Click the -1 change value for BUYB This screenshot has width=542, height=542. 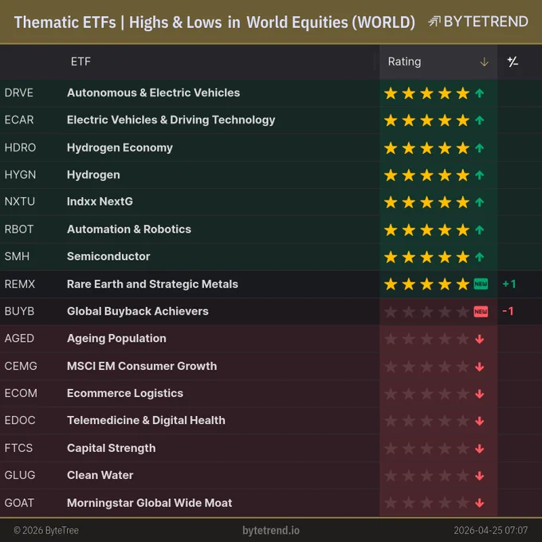[508, 312]
